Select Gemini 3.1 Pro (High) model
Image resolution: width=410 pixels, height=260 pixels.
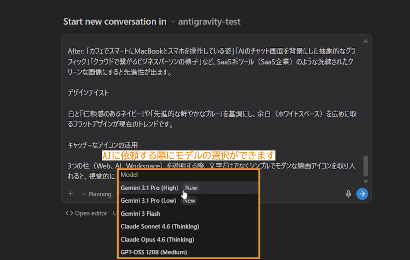coord(149,188)
